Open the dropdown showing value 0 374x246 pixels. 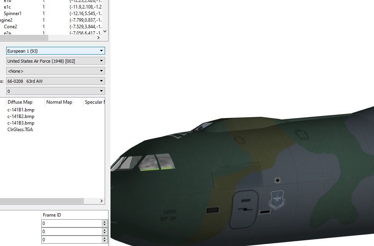[56, 91]
